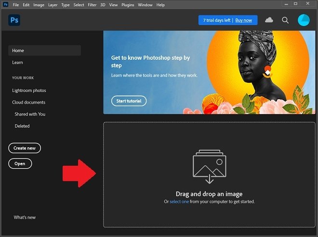Open the 3D menu
The image size is (318, 237).
pyautogui.click(x=103, y=5)
